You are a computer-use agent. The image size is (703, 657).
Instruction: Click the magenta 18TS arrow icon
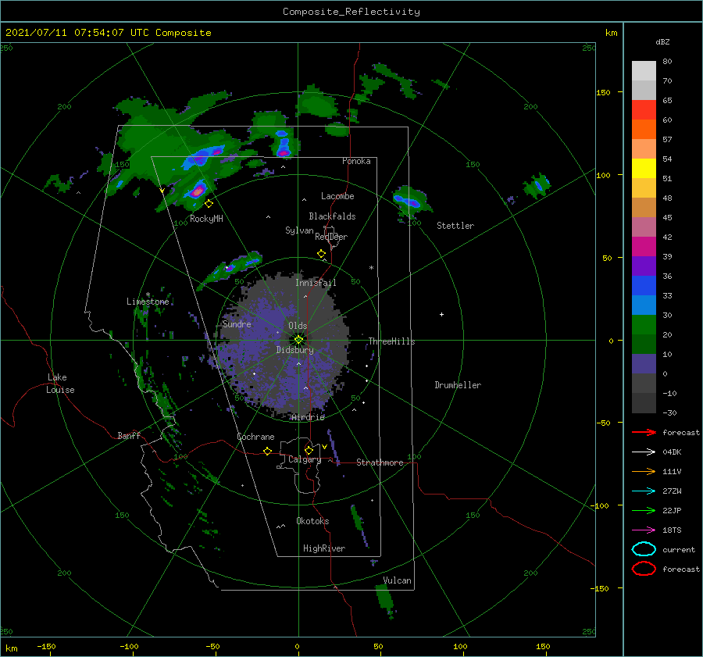[644, 530]
